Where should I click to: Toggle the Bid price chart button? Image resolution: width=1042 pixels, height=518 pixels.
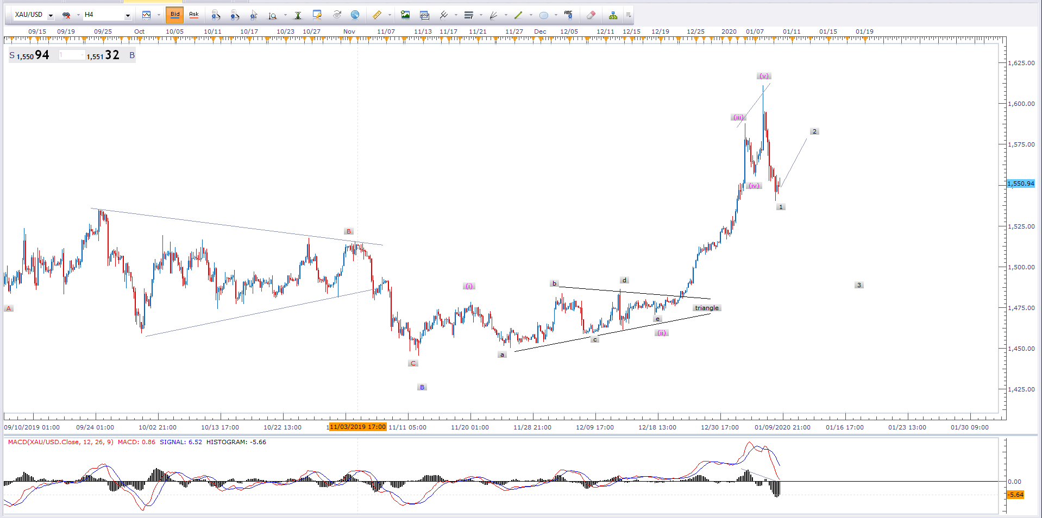click(x=175, y=15)
